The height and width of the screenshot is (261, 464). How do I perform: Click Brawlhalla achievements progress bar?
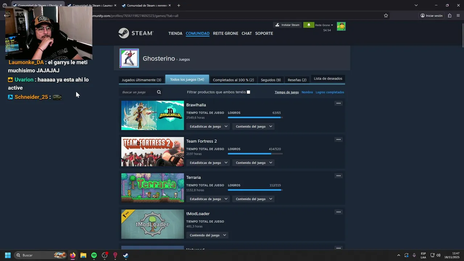pos(255,117)
